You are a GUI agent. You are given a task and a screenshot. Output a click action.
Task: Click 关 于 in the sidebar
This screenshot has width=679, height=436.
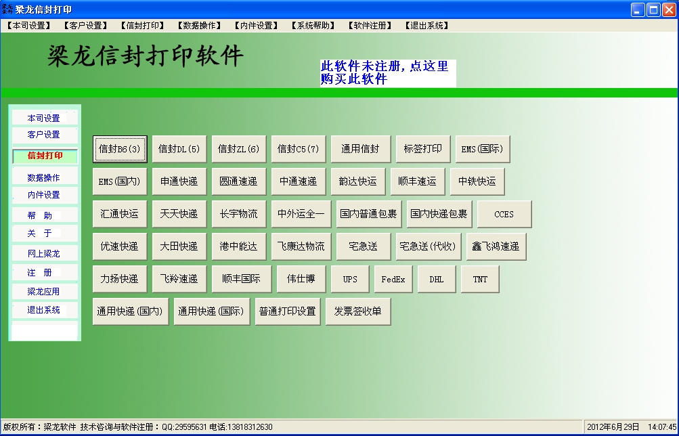45,234
